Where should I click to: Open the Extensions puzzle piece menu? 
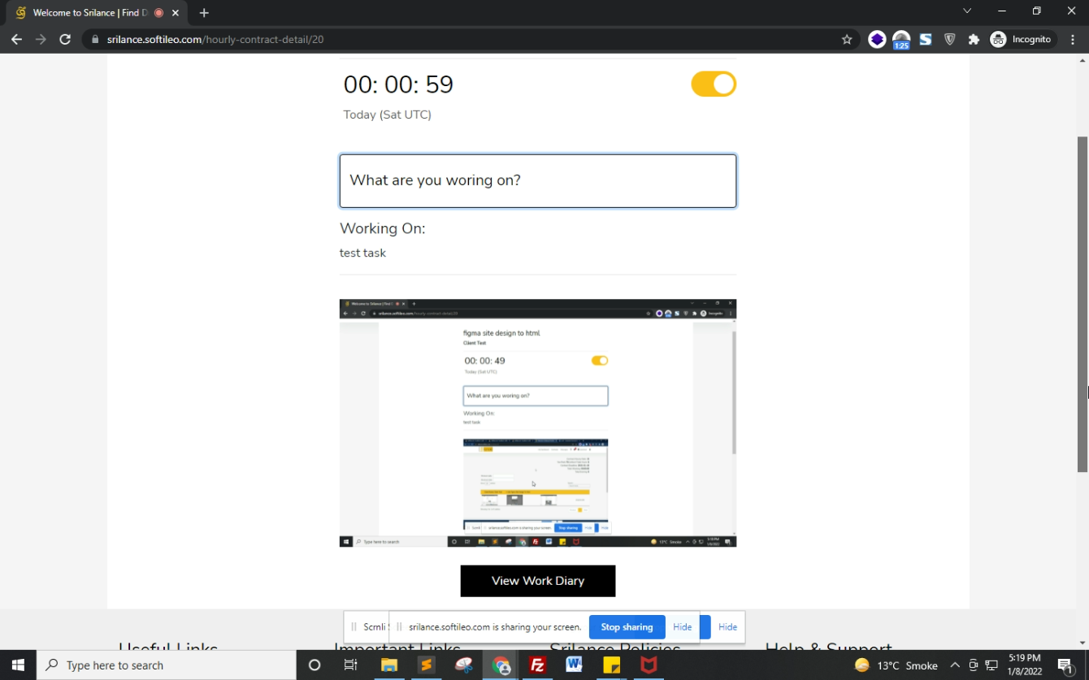(974, 39)
